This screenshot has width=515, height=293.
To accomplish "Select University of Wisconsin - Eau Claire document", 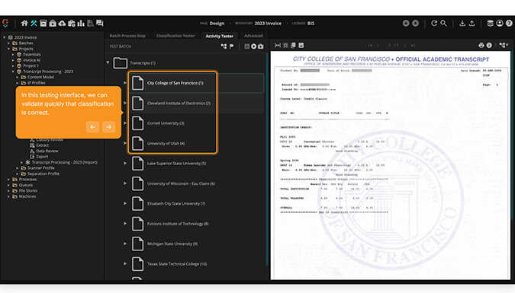I will [181, 183].
